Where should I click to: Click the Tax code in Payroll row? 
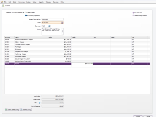point(133,64)
